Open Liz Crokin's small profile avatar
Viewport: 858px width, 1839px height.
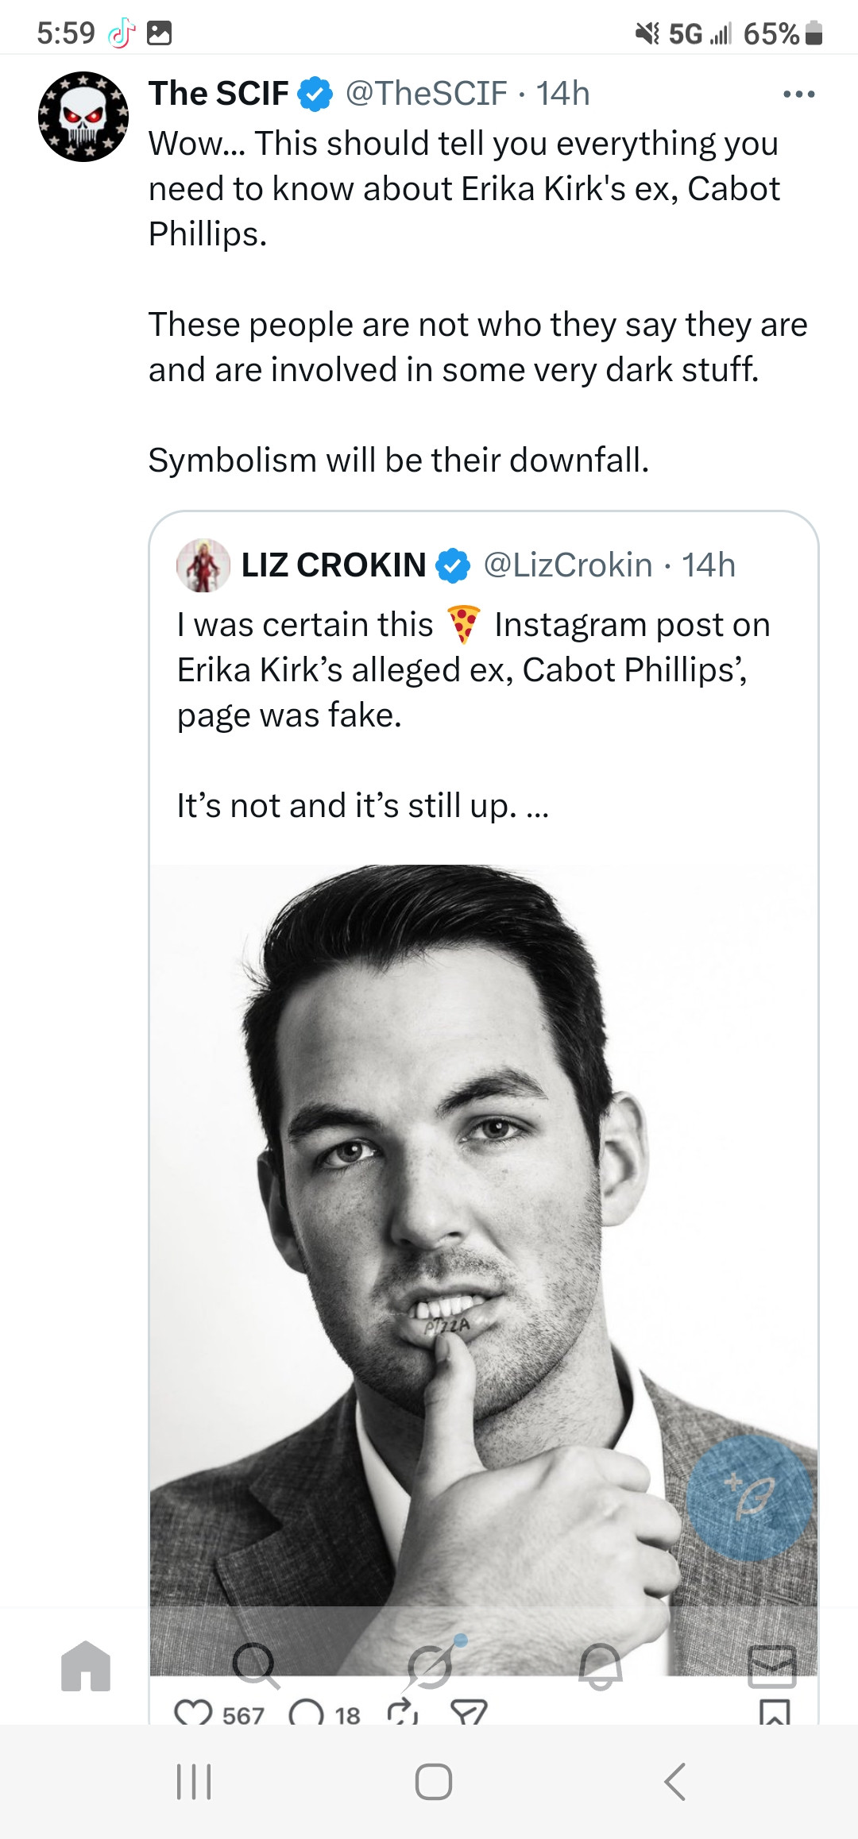pos(203,565)
